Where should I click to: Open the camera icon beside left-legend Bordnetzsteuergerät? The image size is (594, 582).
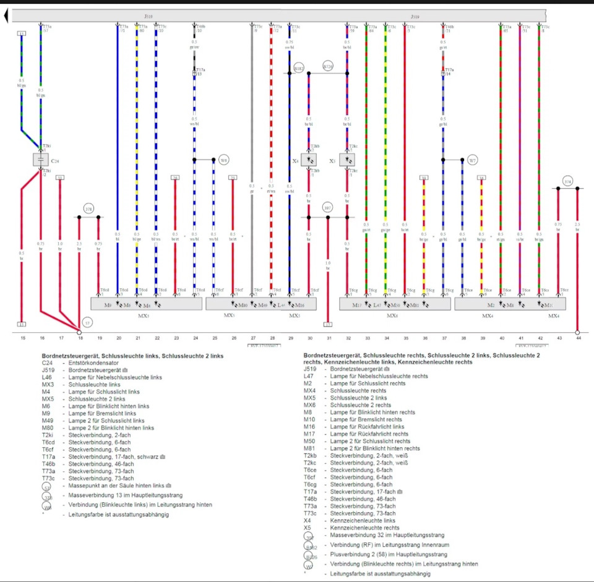click(125, 370)
